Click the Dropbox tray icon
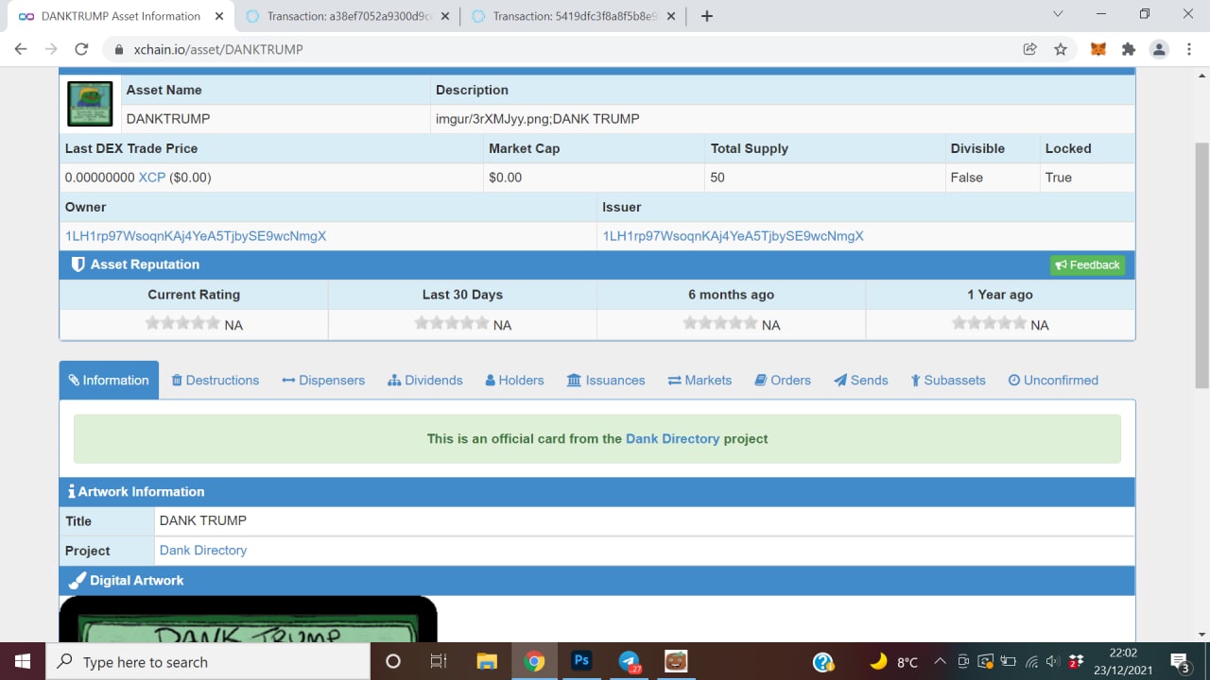 pyautogui.click(x=1076, y=661)
